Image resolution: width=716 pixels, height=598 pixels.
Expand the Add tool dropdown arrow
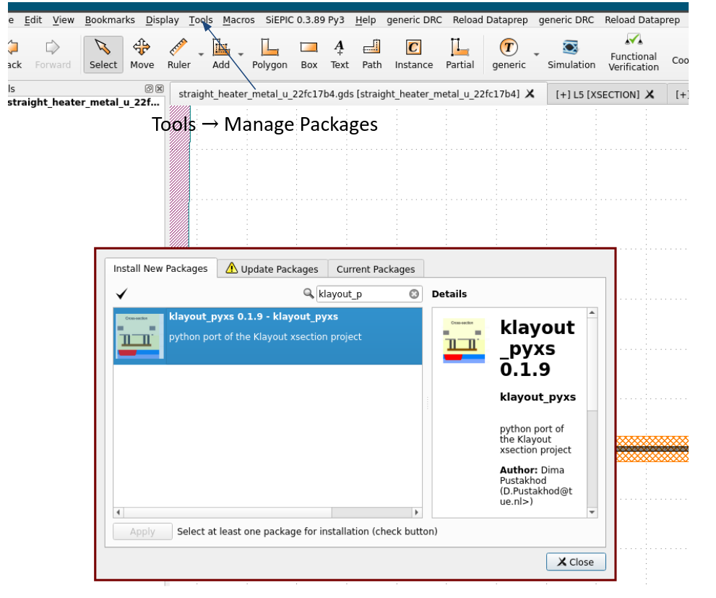(241, 54)
